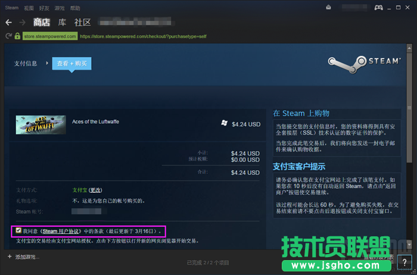Open the 视图 menu
The image size is (417, 275).
point(29,8)
